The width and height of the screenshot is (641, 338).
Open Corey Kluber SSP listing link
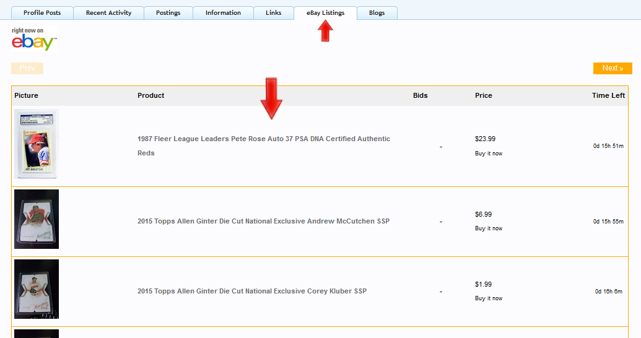[x=252, y=291]
